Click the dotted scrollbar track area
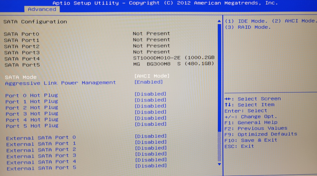 point(219,146)
